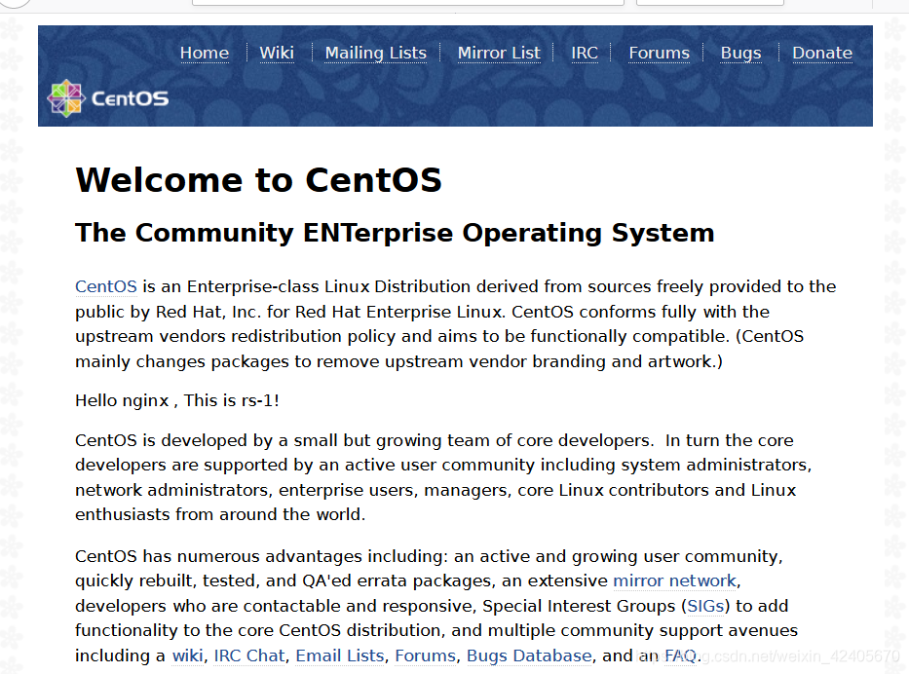The width and height of the screenshot is (909, 674).
Task: Open the wiki link in last paragraph
Action: [x=188, y=655]
